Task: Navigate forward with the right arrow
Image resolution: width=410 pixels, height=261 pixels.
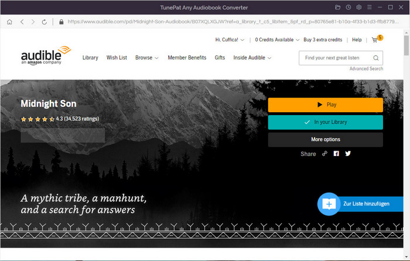Action: pyautogui.click(x=33, y=22)
